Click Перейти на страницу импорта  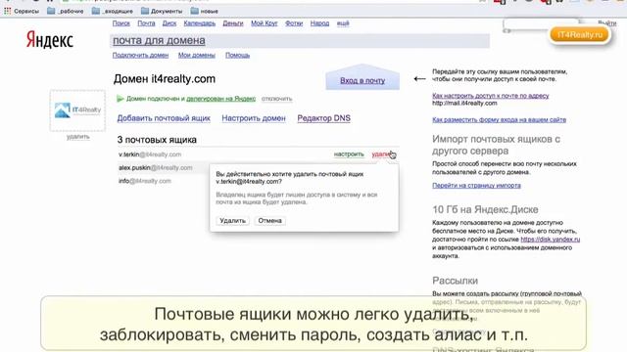click(x=477, y=186)
